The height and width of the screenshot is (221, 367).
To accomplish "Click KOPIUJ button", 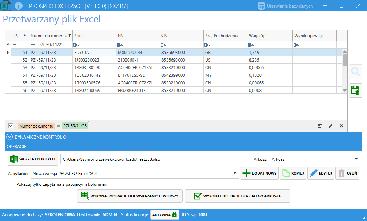I will (x=293, y=173).
